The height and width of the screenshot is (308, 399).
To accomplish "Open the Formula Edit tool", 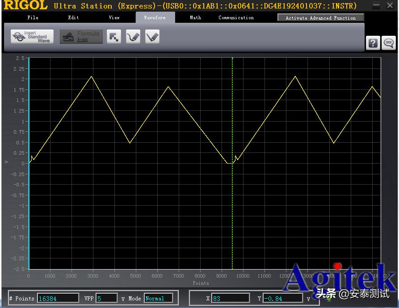I will (x=81, y=37).
